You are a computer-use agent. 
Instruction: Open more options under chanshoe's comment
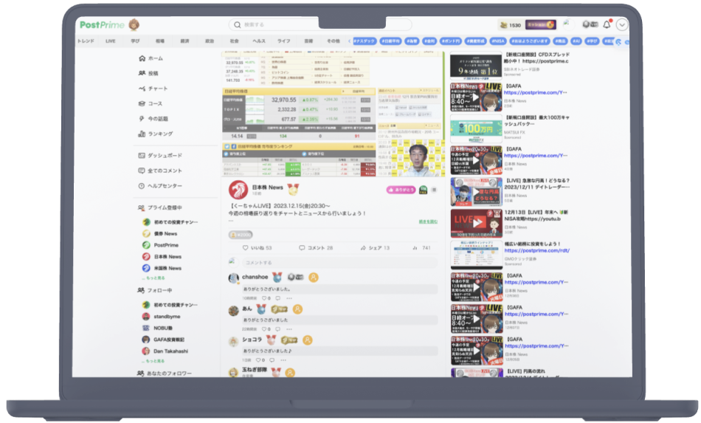click(289, 298)
